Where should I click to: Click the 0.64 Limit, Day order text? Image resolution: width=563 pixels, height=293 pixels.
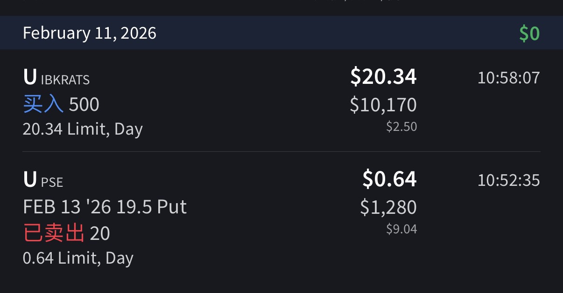pos(78,258)
